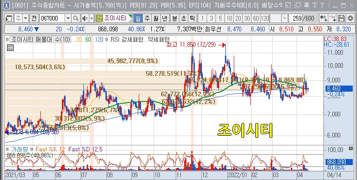Click the T font size icon
Viewport: 357px width, 180px height.
pos(315,6)
